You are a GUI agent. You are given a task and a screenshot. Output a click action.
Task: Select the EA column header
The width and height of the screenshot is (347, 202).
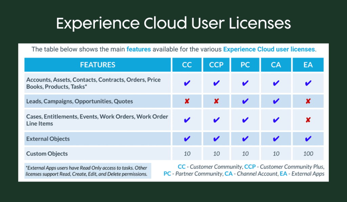coord(308,65)
